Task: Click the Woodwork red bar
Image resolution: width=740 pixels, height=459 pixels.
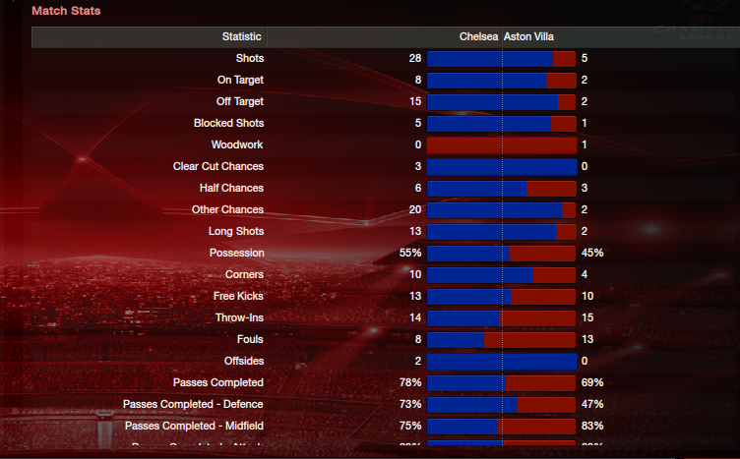Action: (502, 145)
